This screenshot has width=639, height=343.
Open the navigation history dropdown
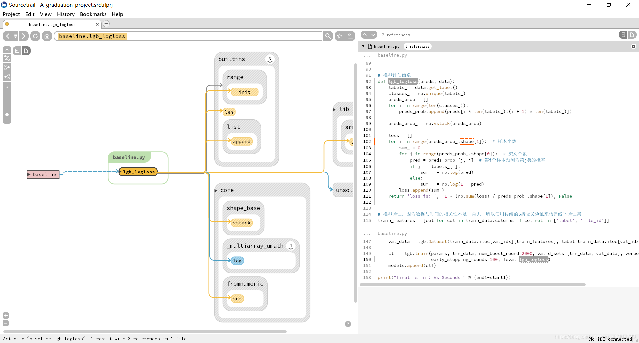click(x=15, y=36)
